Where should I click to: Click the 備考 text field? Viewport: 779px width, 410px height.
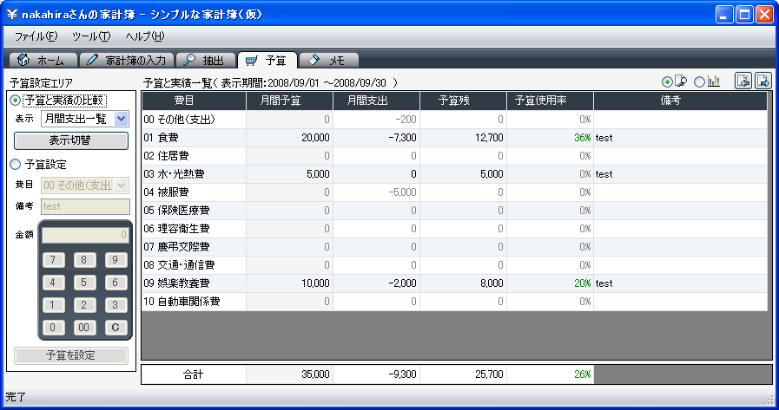point(85,206)
